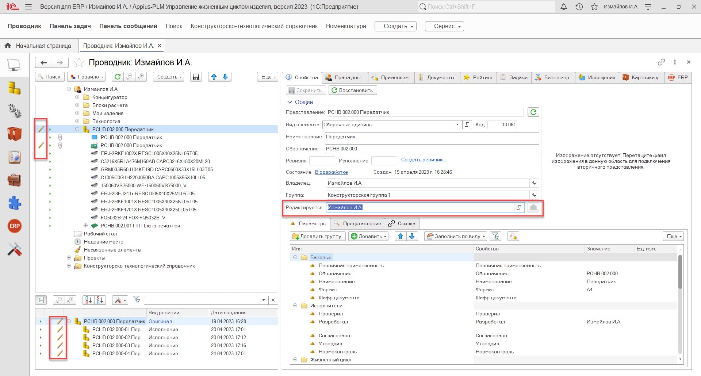Viewport: 701px width, 376px height.
Task: Click sort ascending icon in revisions toolbar
Action: click(88, 300)
